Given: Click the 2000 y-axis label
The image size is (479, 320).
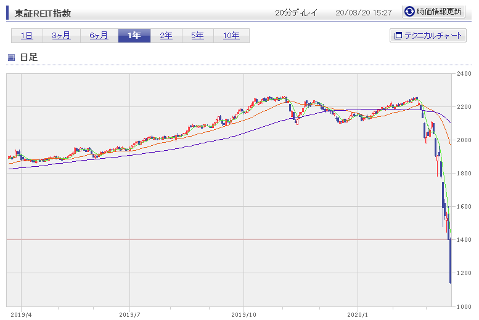Looking at the screenshot, I should click(x=464, y=140).
